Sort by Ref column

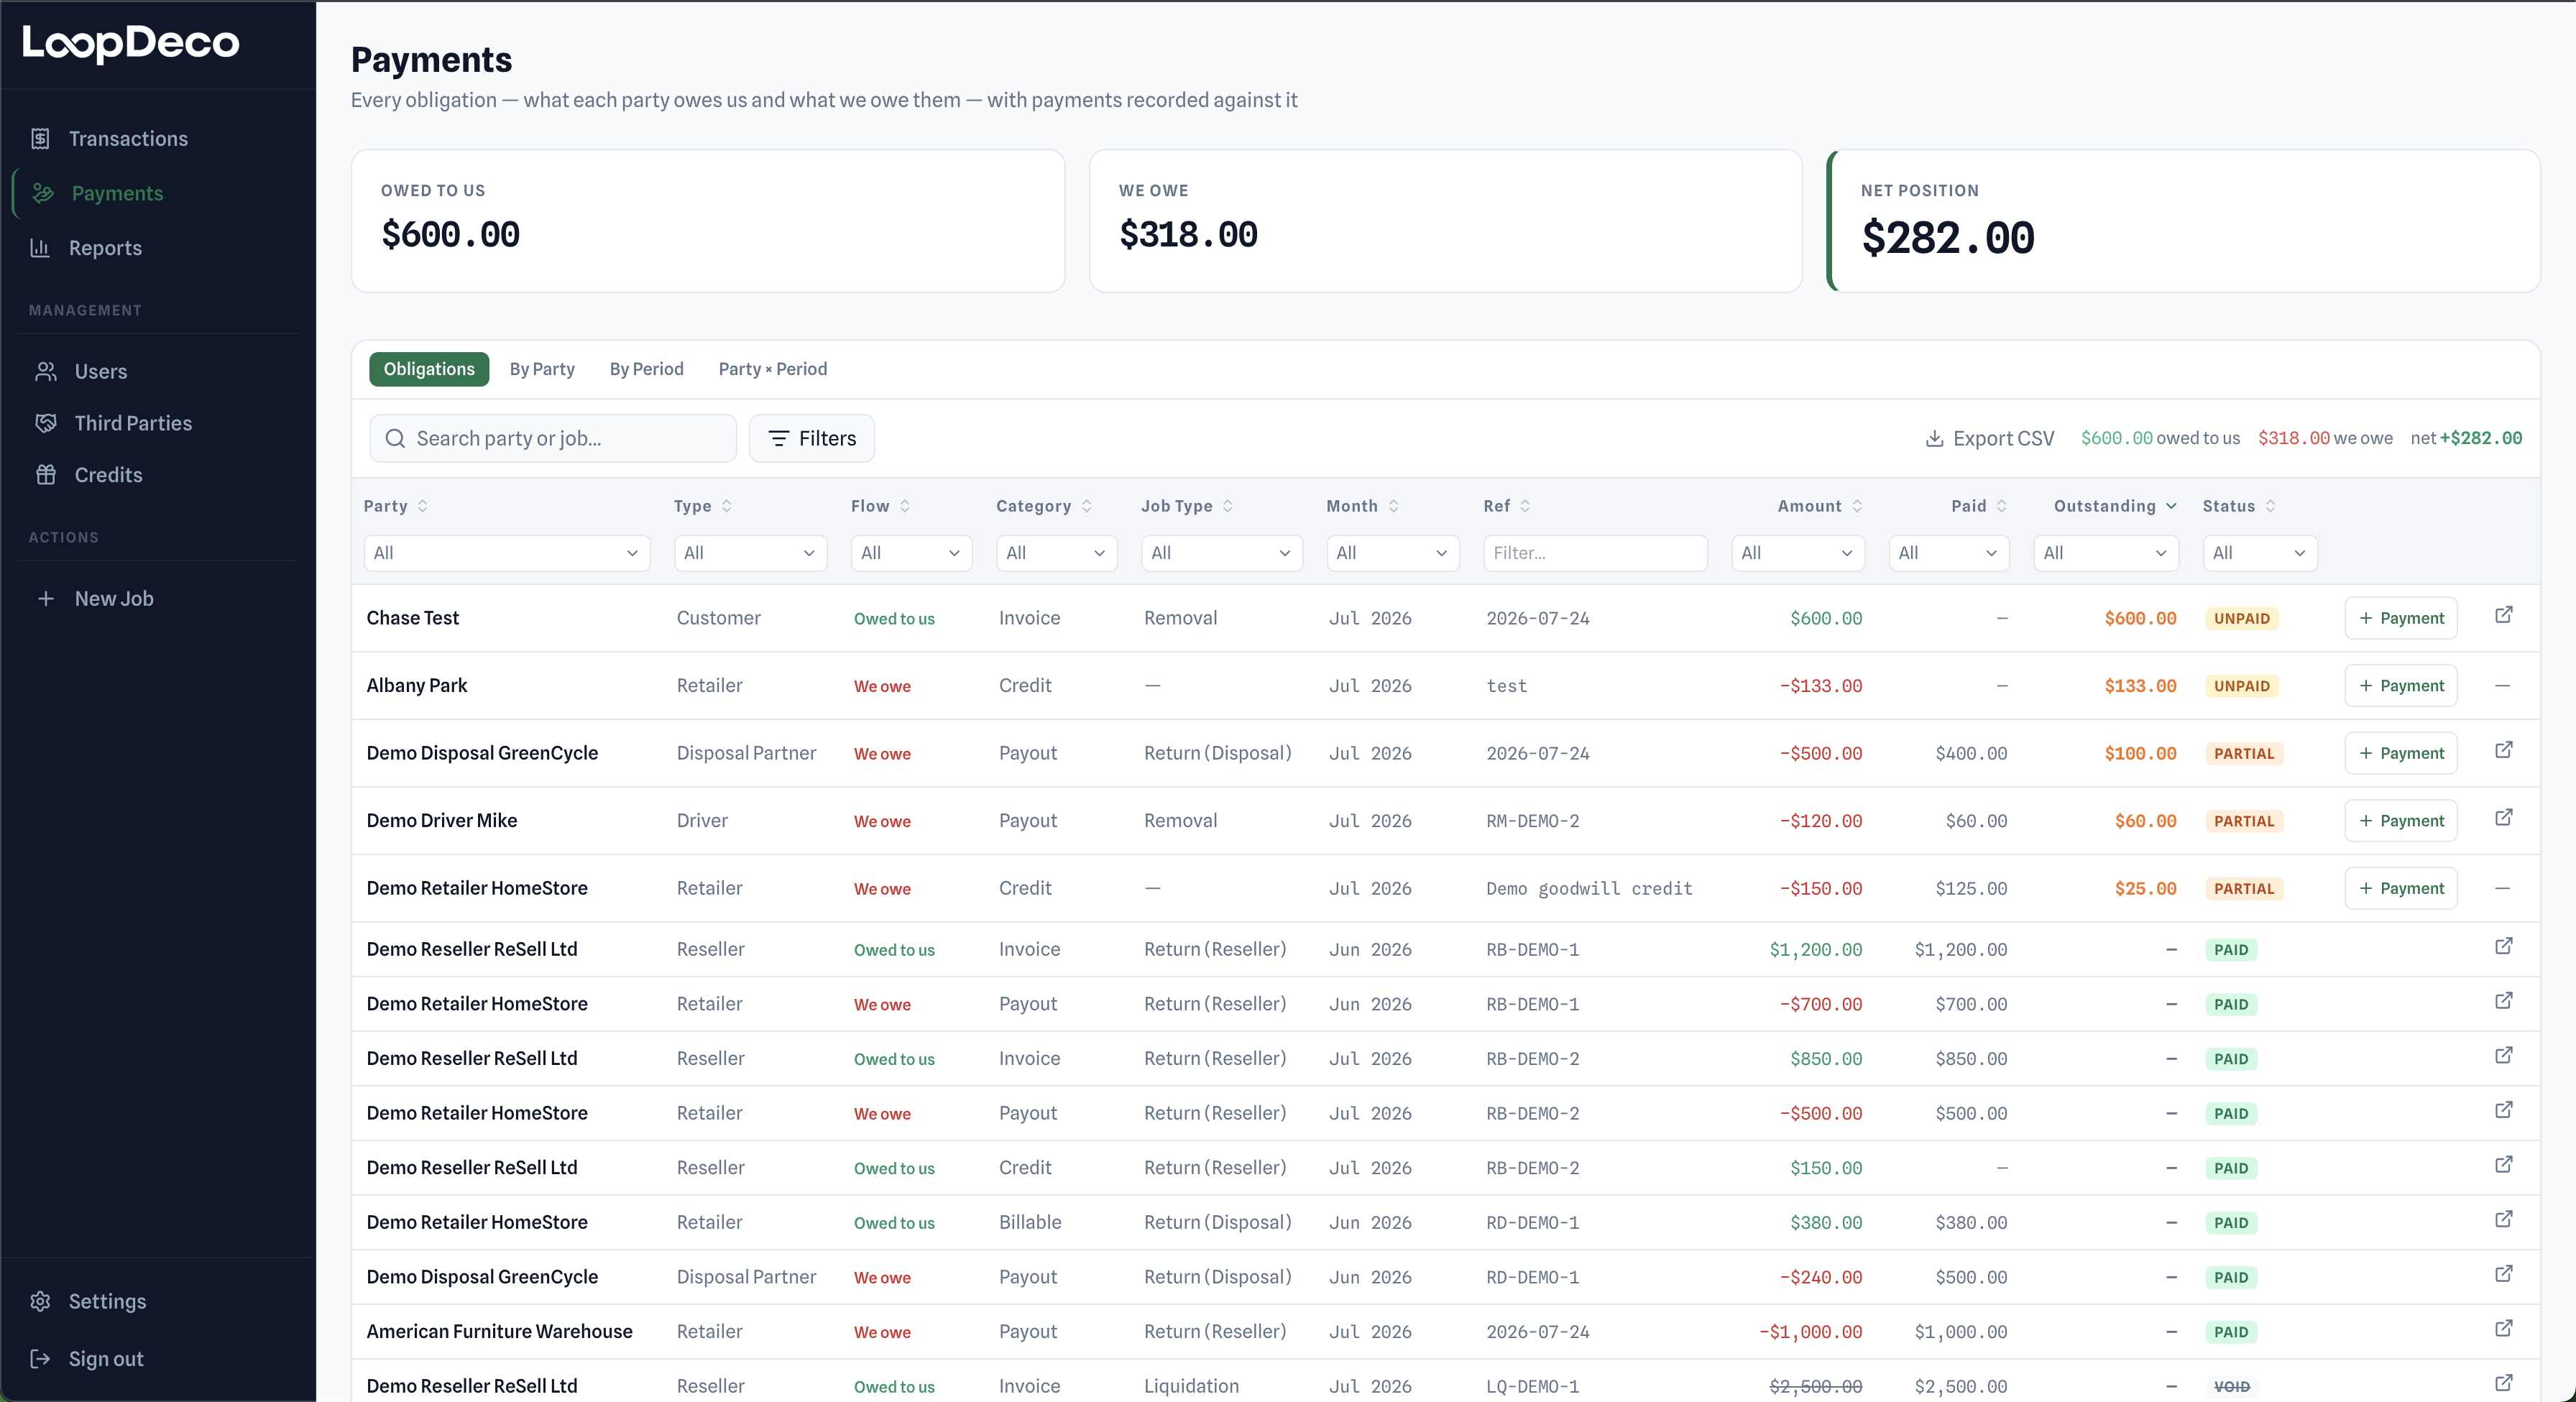[1507, 506]
